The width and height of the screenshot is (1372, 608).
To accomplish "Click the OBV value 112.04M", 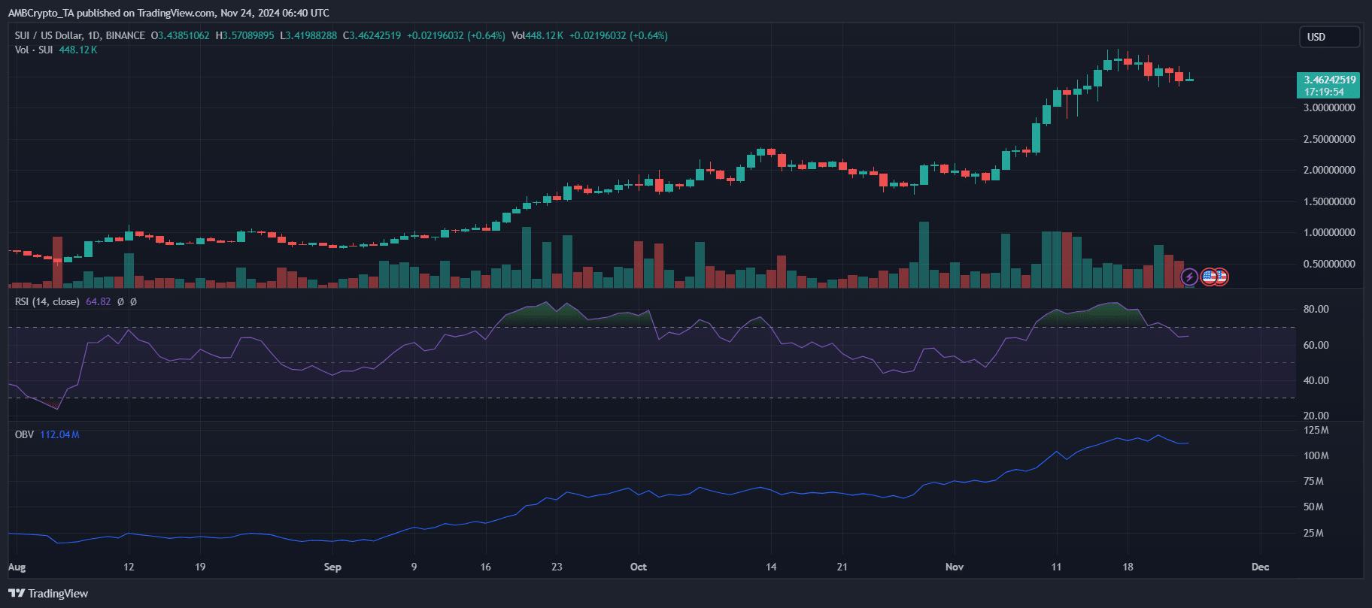I will click(x=60, y=434).
